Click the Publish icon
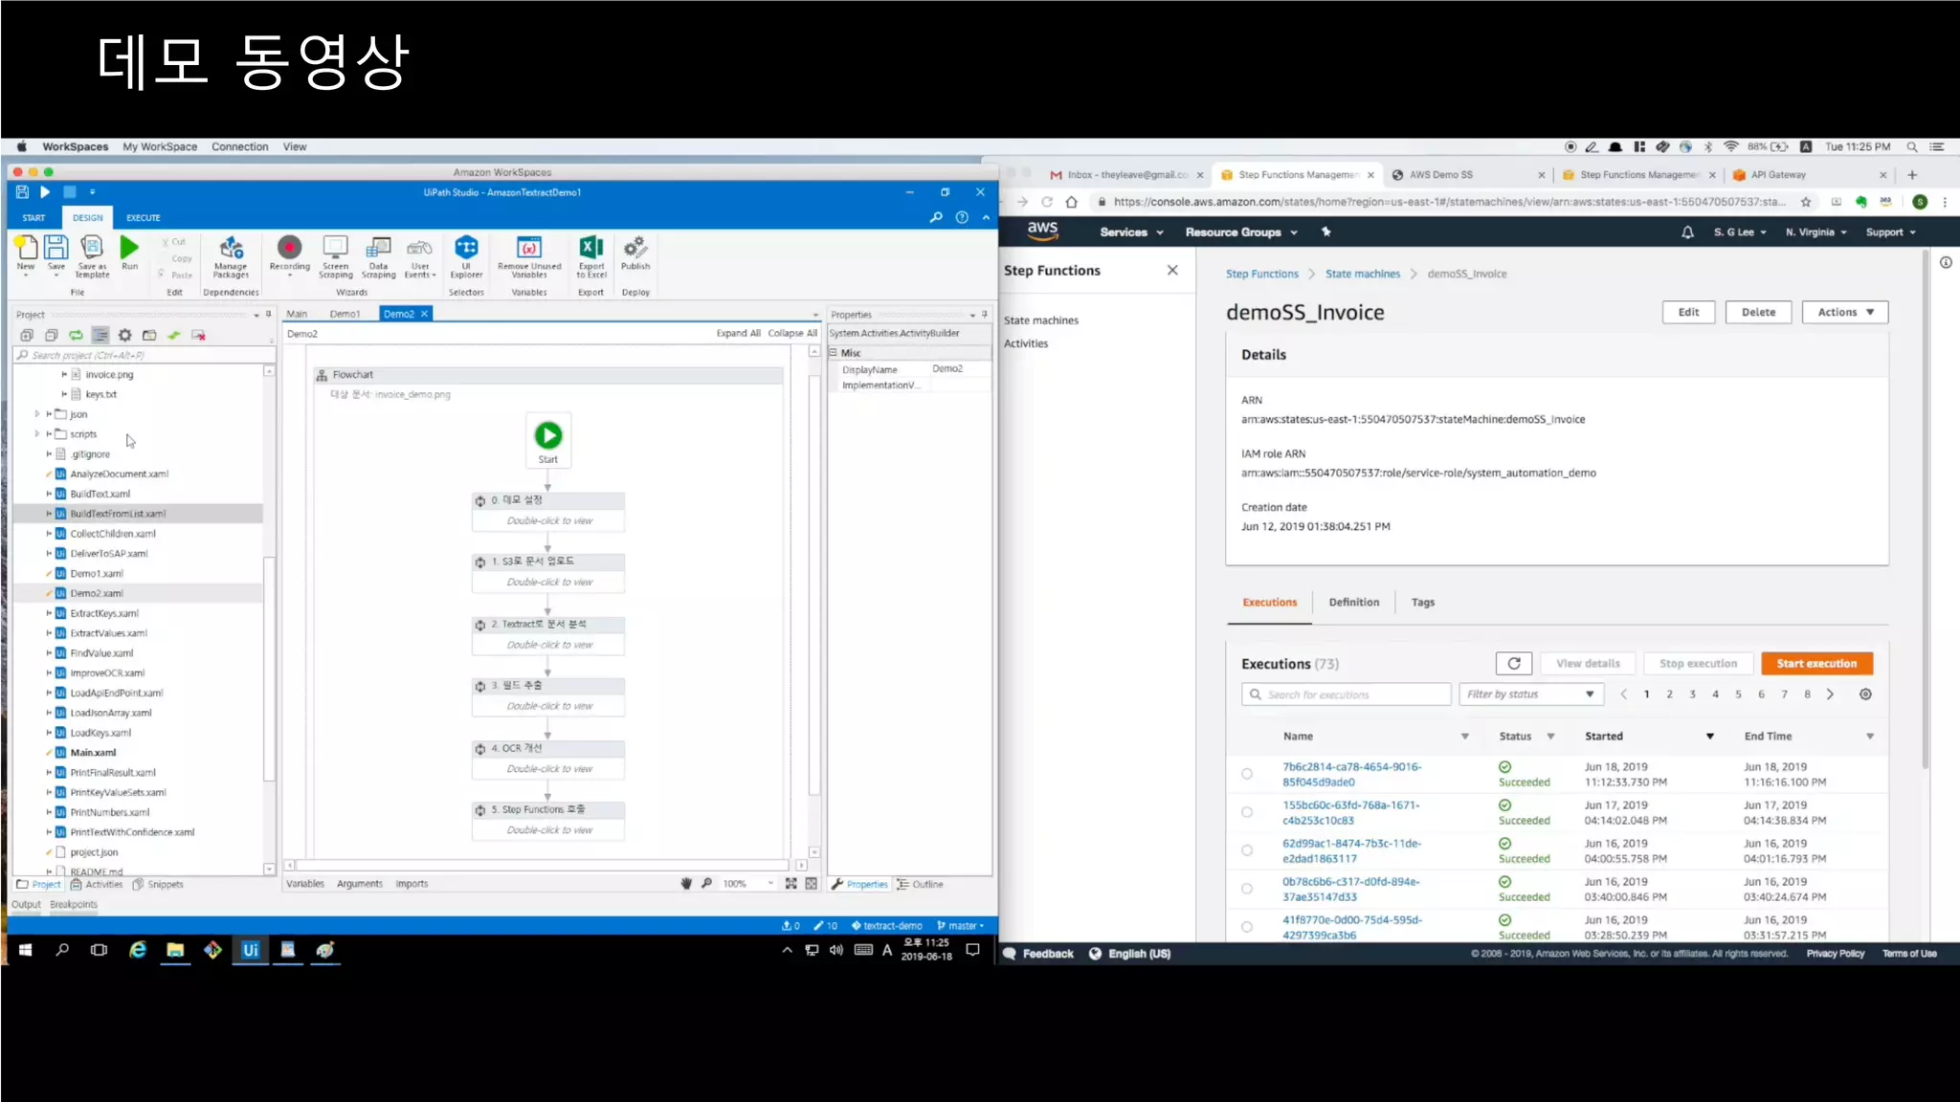Image resolution: width=1960 pixels, height=1102 pixels. (x=635, y=249)
